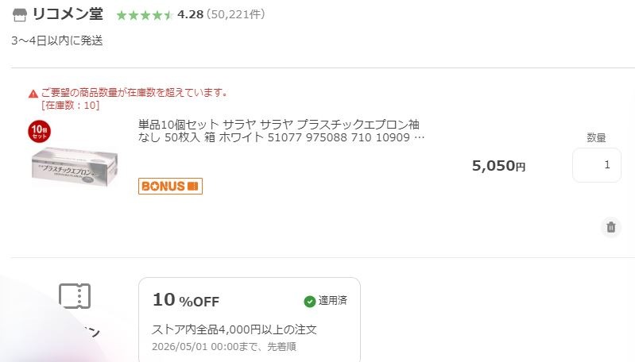Select the stock exceeded warning message
This screenshot has height=362, width=635.
[x=134, y=93]
